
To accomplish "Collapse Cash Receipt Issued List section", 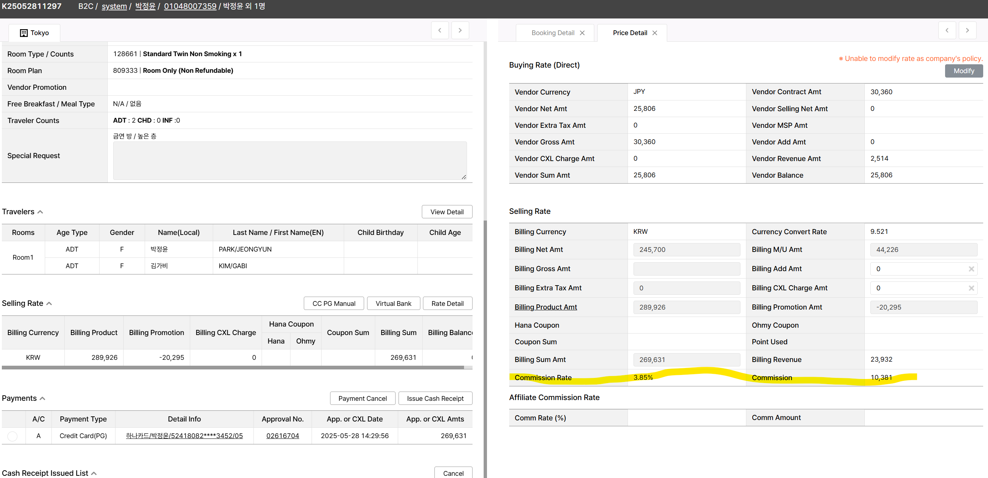I will pyautogui.click(x=94, y=473).
